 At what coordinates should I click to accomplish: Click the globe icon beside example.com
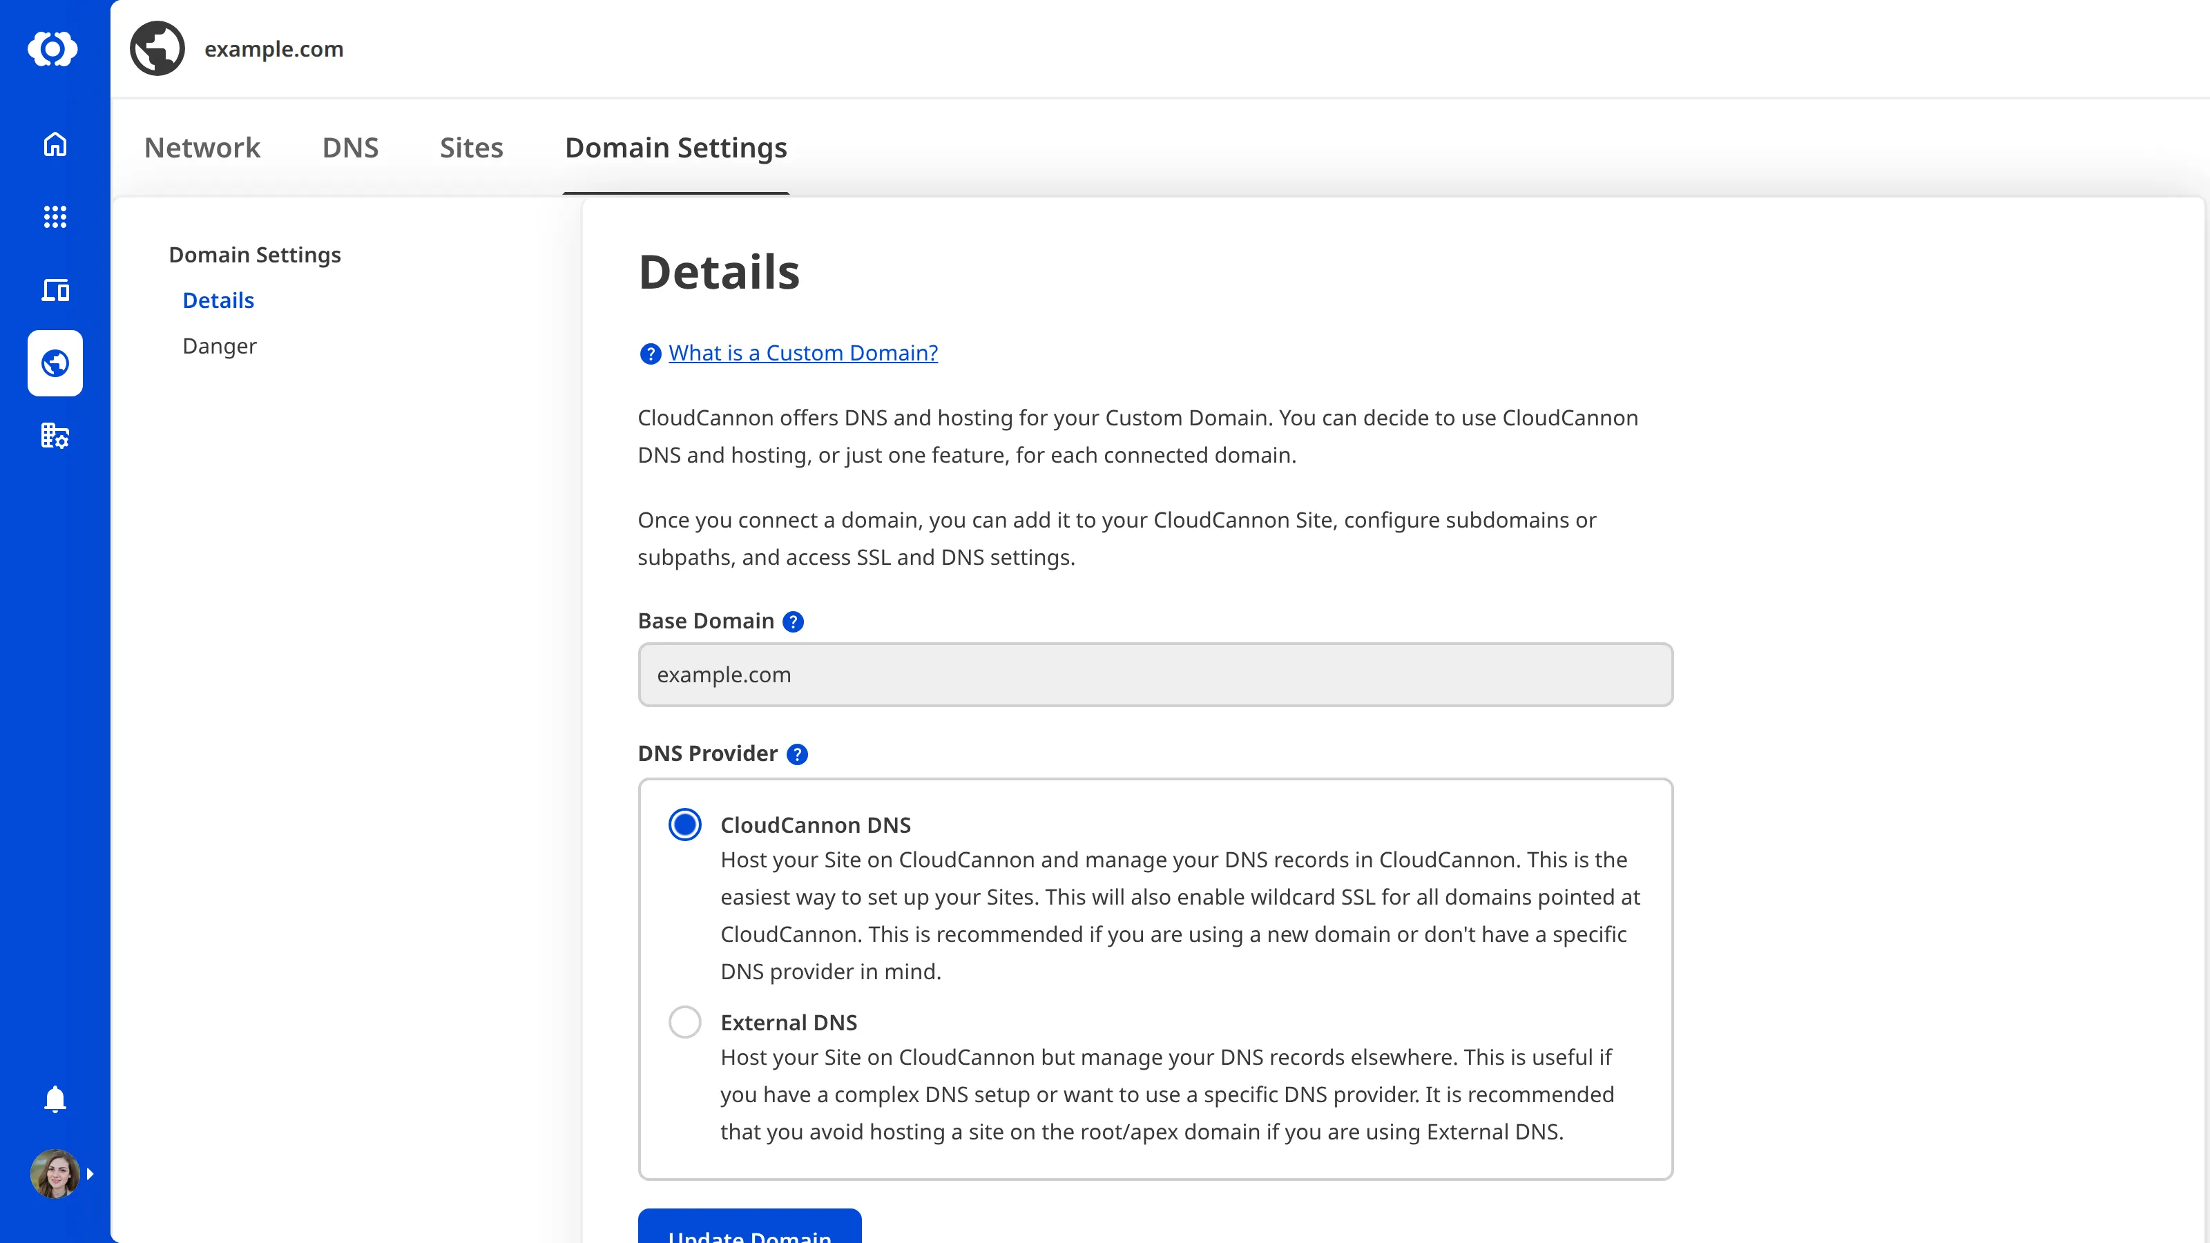157,48
